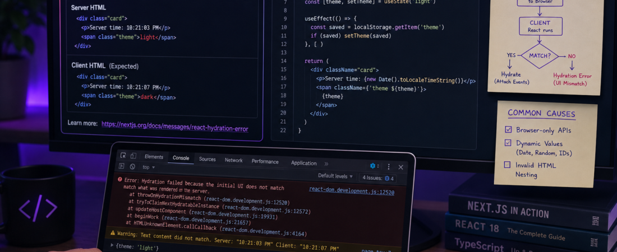Viewport: 617px width, 252px height.
Task: Click the CLIENT React runs flowchart box
Action: [540, 26]
